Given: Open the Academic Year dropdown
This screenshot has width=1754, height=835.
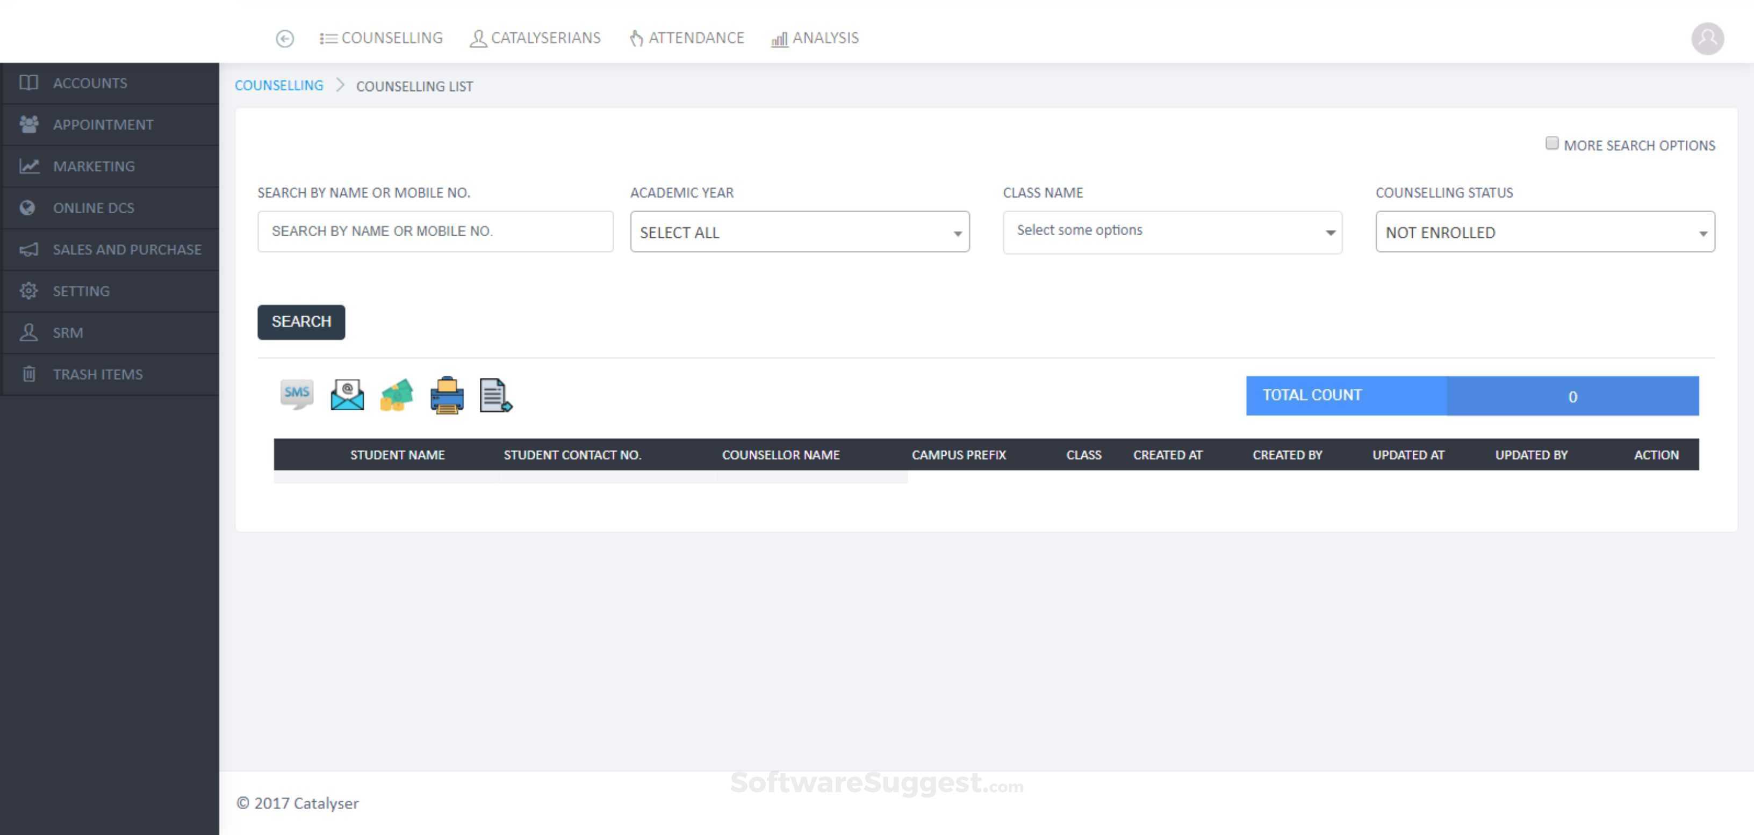Looking at the screenshot, I should [x=800, y=232].
